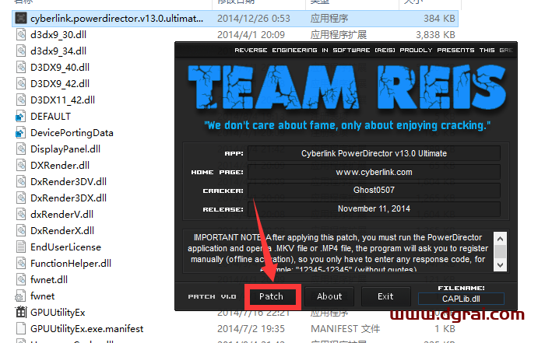Image resolution: width=545 pixels, height=343 pixels.
Task: Select file name DxRender3DV.dll
Action: [69, 182]
